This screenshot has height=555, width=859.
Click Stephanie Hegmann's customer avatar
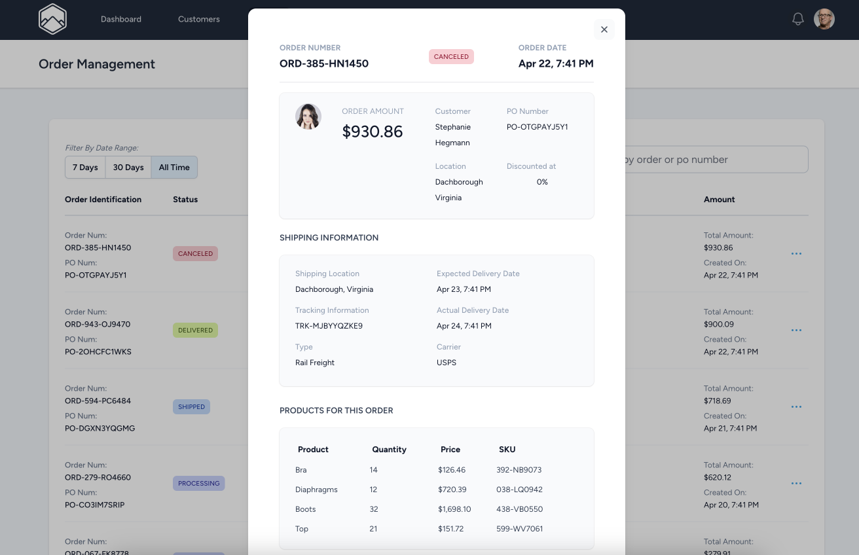(x=308, y=116)
